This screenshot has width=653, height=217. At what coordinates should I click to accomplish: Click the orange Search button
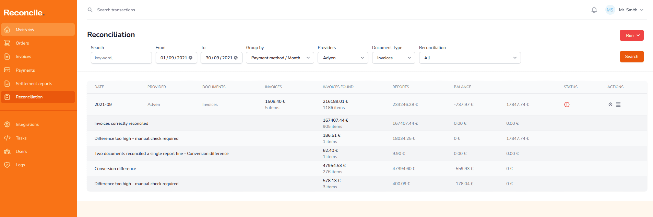(x=632, y=57)
